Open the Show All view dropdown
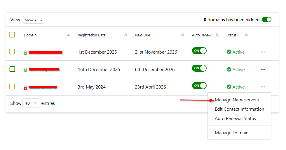 point(34,20)
